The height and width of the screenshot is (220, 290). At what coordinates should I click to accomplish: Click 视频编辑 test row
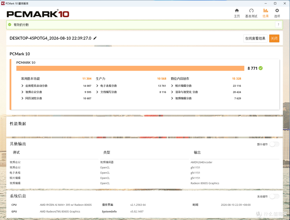pyautogui.click(x=15, y=183)
